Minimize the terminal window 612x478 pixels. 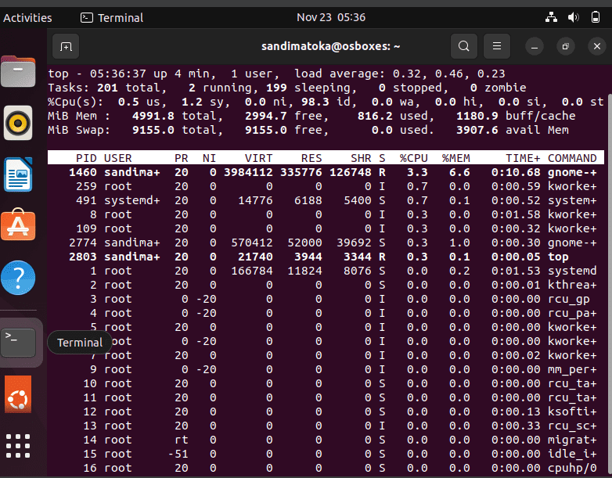tap(535, 47)
